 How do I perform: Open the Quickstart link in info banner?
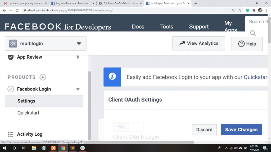pos(256,77)
